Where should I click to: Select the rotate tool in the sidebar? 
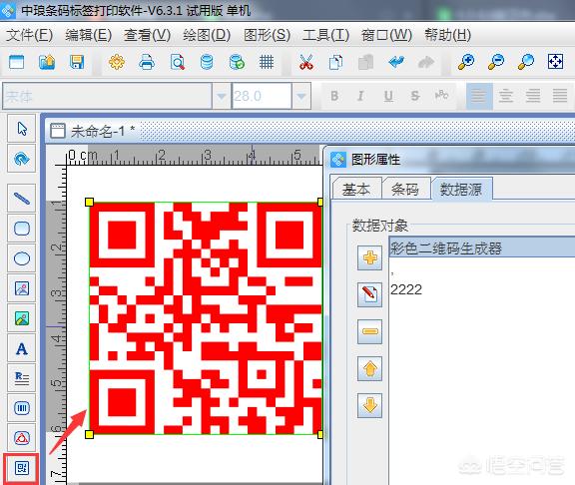click(x=22, y=159)
